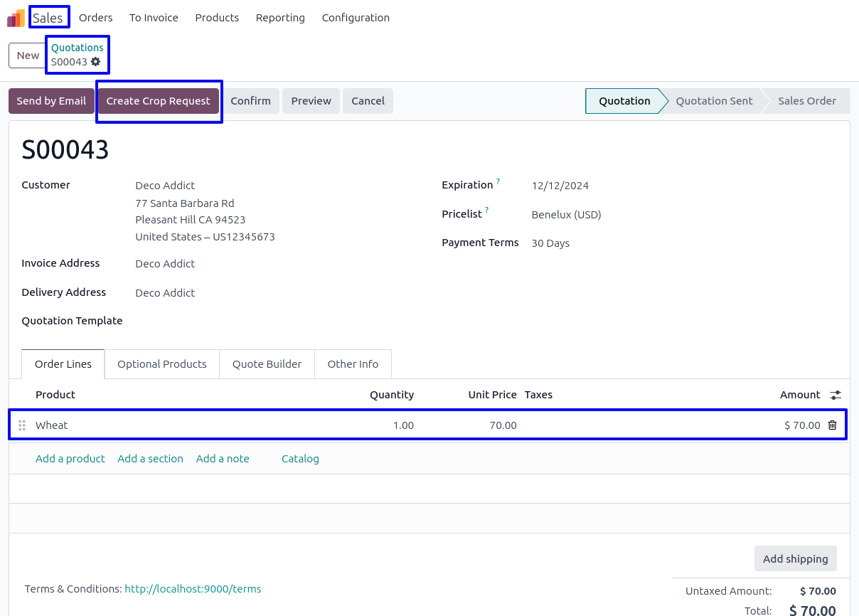Screen dimensions: 859x616
Task: Open the Products menu
Action: pos(217,18)
